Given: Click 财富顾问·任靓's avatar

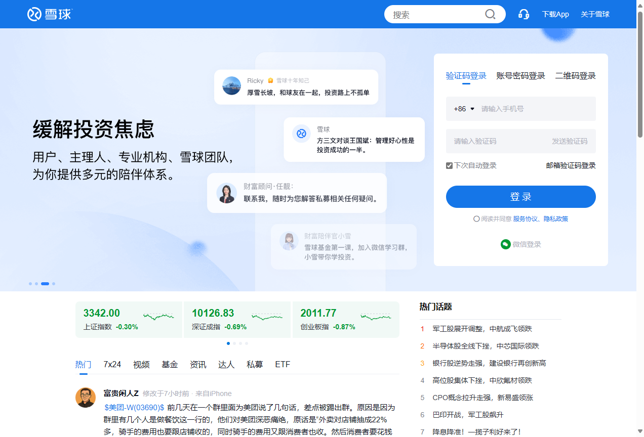Looking at the screenshot, I should pyautogui.click(x=227, y=193).
